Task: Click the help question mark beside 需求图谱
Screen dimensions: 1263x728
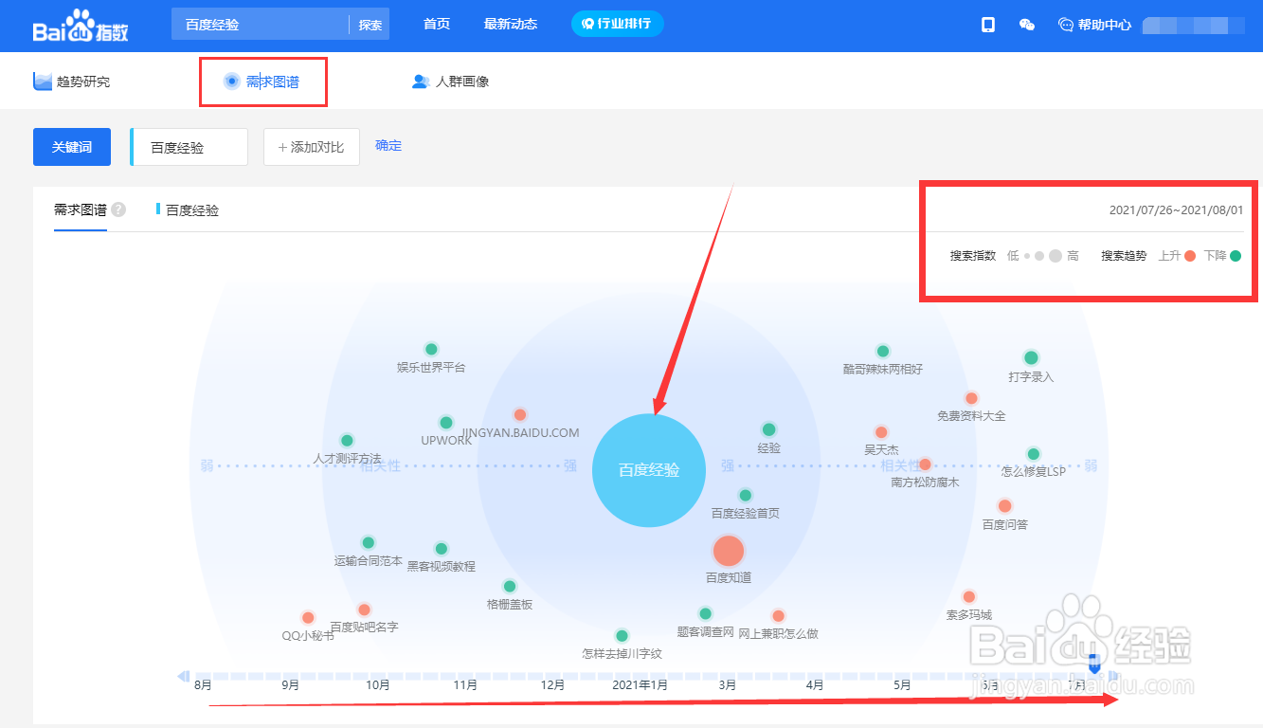Action: coord(118,209)
